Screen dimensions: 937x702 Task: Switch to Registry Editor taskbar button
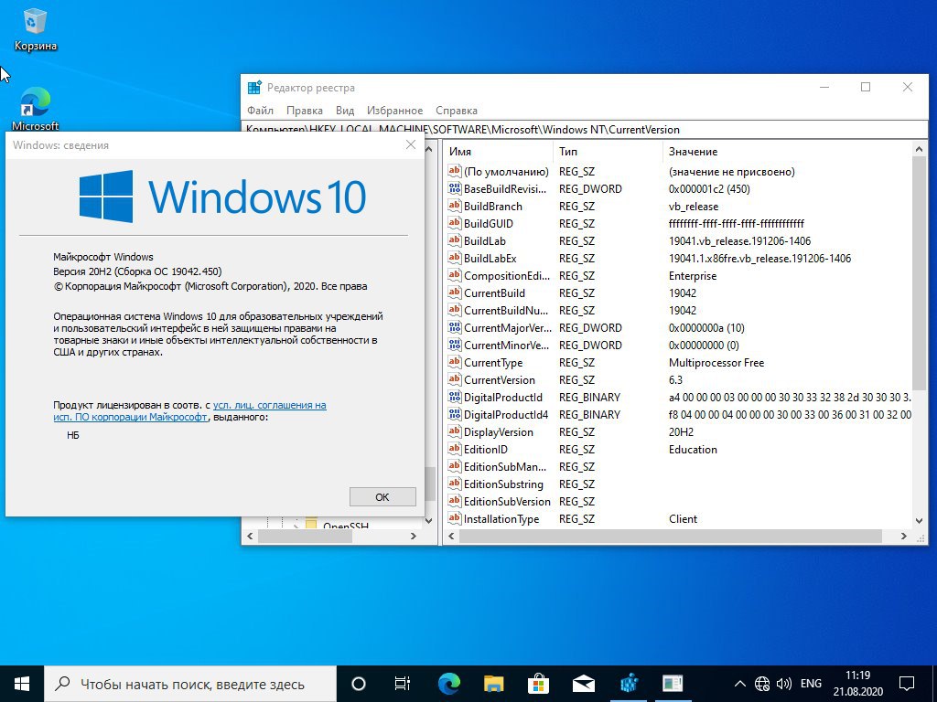point(629,684)
